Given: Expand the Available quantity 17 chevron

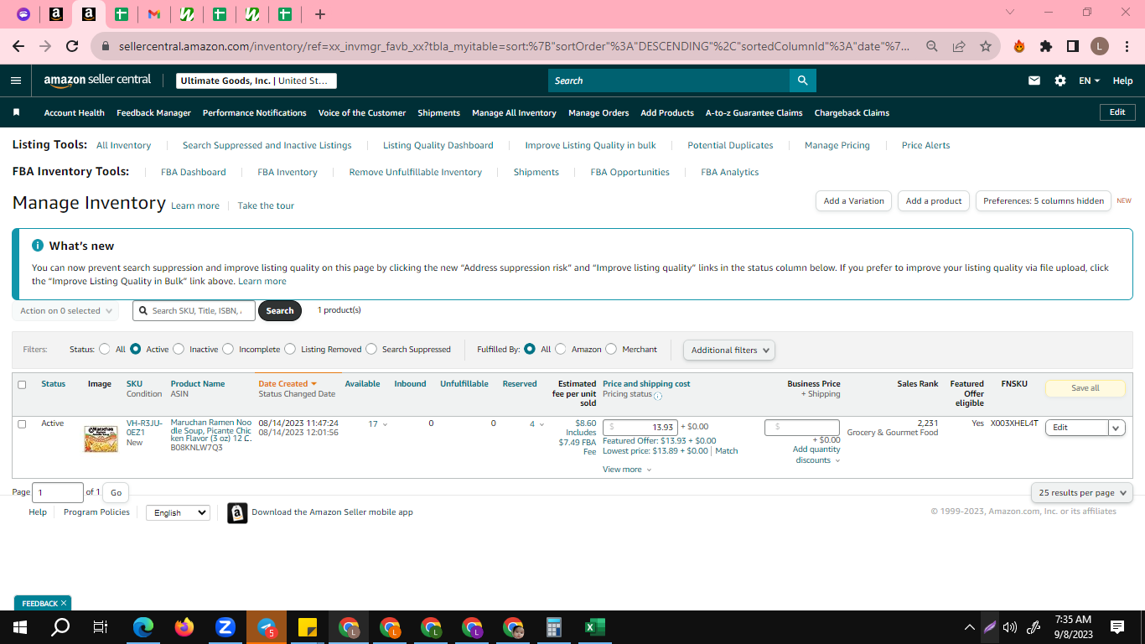Looking at the screenshot, I should click(x=385, y=424).
